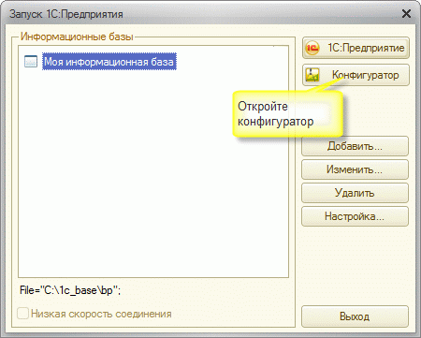Select Моя информационная база in the list
Image resolution: width=421 pixels, height=338 pixels.
(x=109, y=62)
